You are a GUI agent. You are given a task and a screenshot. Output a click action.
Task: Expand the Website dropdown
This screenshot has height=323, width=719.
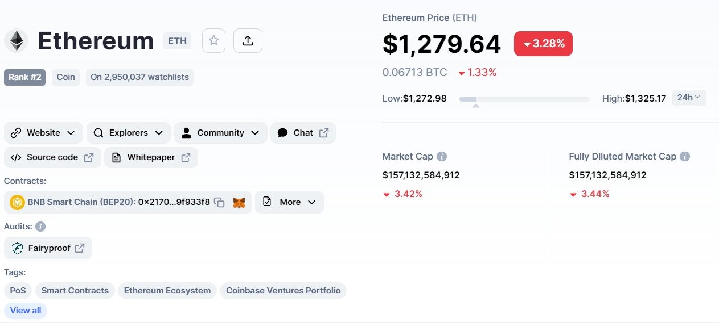tap(43, 133)
